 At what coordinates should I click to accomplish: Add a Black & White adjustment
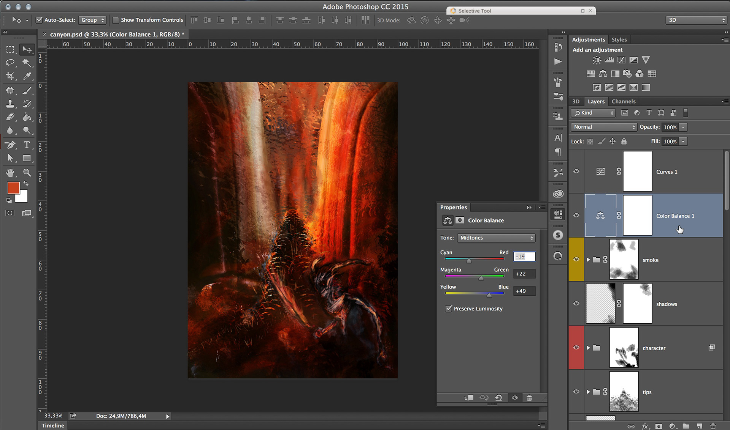615,74
